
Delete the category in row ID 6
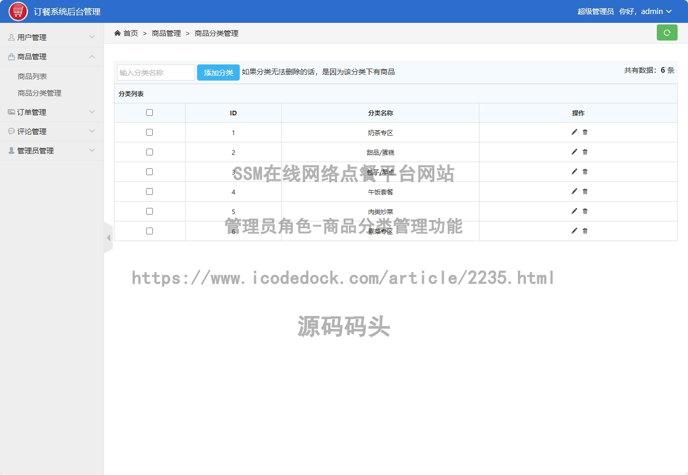(x=585, y=231)
